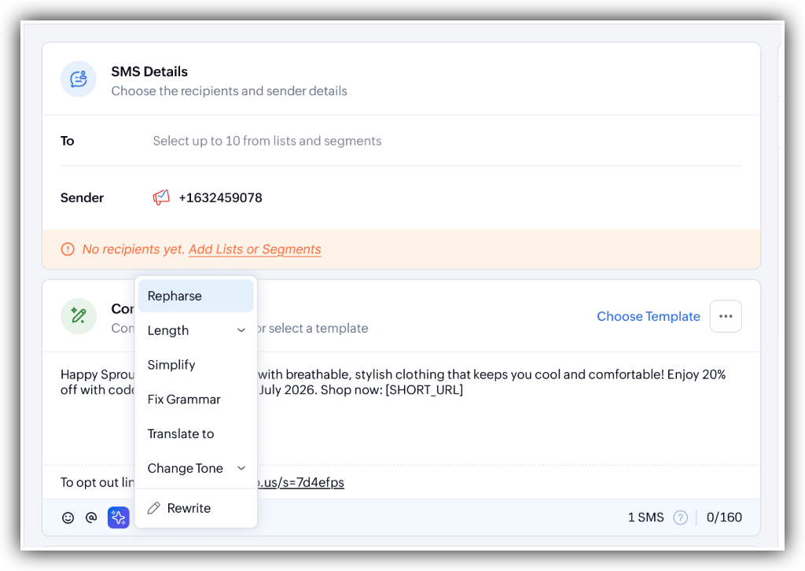The height and width of the screenshot is (571, 805).
Task: Click the SMS help question mark icon
Action: pyautogui.click(x=680, y=517)
